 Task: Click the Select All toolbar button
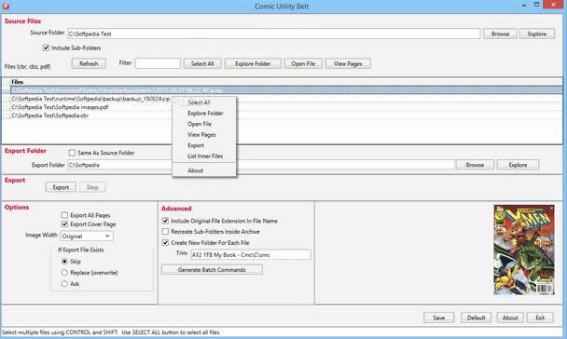pyautogui.click(x=202, y=63)
